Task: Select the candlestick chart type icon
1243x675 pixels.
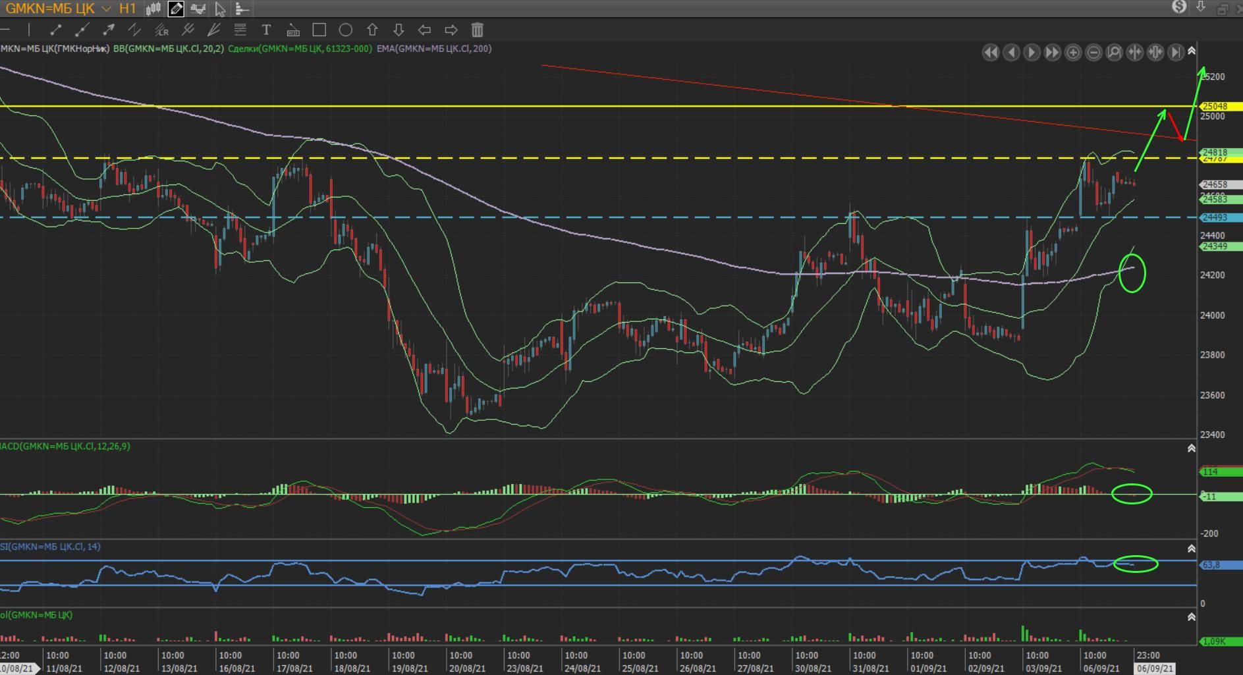Action: point(153,9)
